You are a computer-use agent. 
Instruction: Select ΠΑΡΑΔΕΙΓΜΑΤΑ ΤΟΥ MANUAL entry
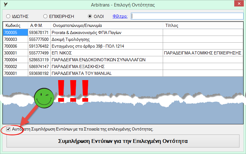click(x=107, y=73)
